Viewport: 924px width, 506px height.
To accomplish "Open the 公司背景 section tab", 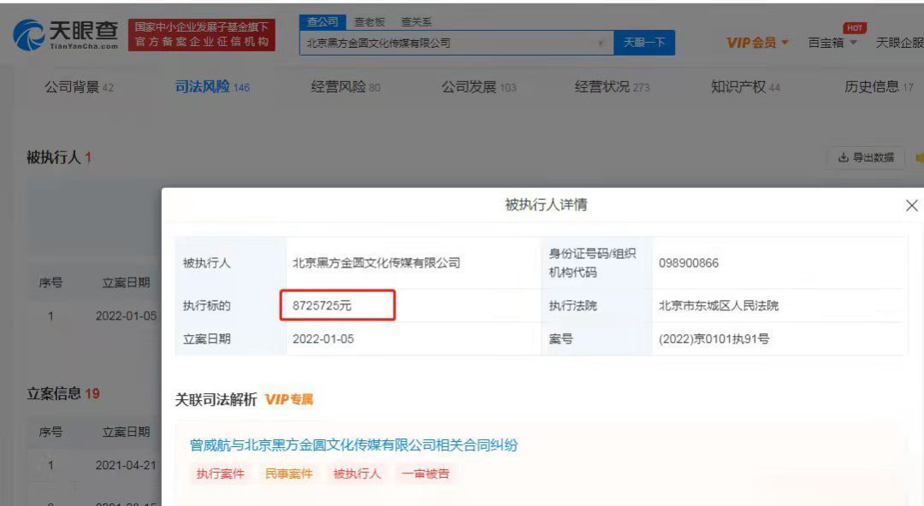I will click(79, 87).
